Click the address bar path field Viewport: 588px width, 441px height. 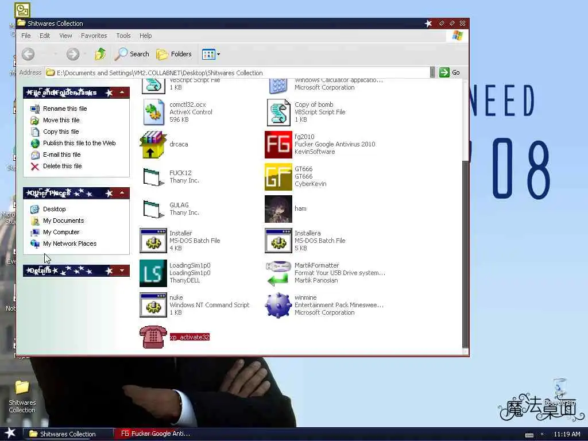(237, 73)
